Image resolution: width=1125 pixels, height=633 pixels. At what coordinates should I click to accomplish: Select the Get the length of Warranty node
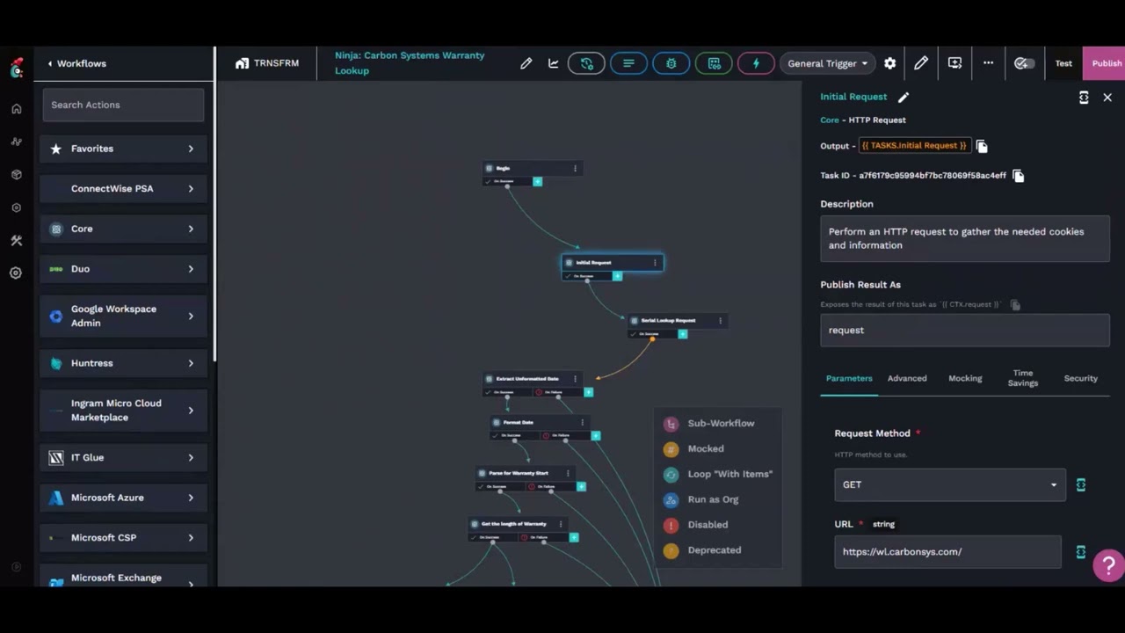(x=517, y=524)
